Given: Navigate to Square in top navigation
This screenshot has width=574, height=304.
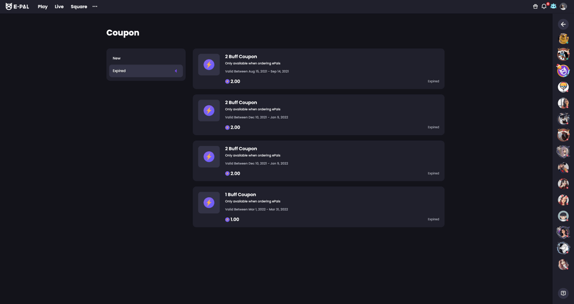Looking at the screenshot, I should 79,6.
